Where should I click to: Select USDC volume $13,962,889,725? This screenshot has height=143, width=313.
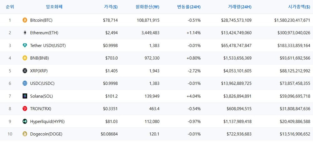pyautogui.click(x=236, y=83)
